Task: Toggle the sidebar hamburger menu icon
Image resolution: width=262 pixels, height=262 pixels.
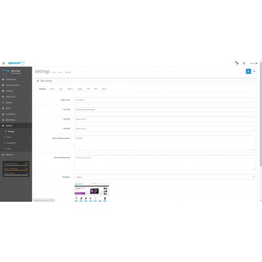Action: [x=3, y=63]
